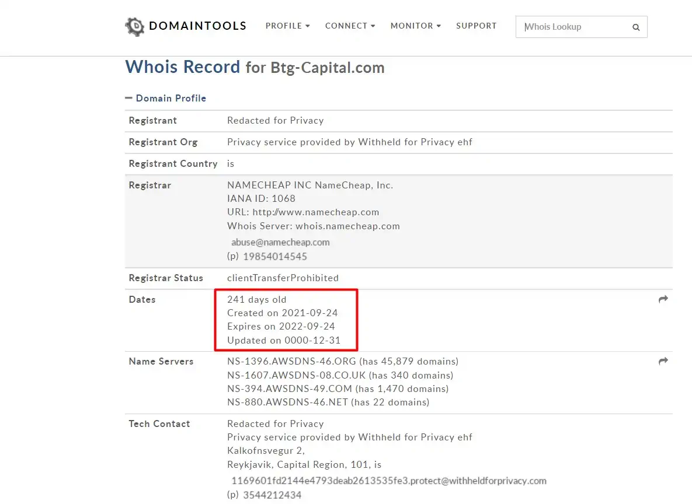Click the DOMAINTOOLS wordmark
692x504 pixels.
click(x=198, y=26)
